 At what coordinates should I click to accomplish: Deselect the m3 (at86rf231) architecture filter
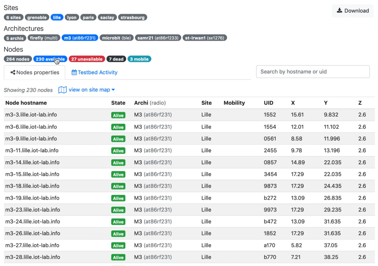click(x=80, y=38)
